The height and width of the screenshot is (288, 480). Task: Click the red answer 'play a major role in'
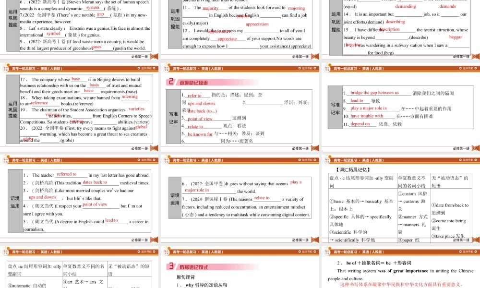tap(369, 108)
